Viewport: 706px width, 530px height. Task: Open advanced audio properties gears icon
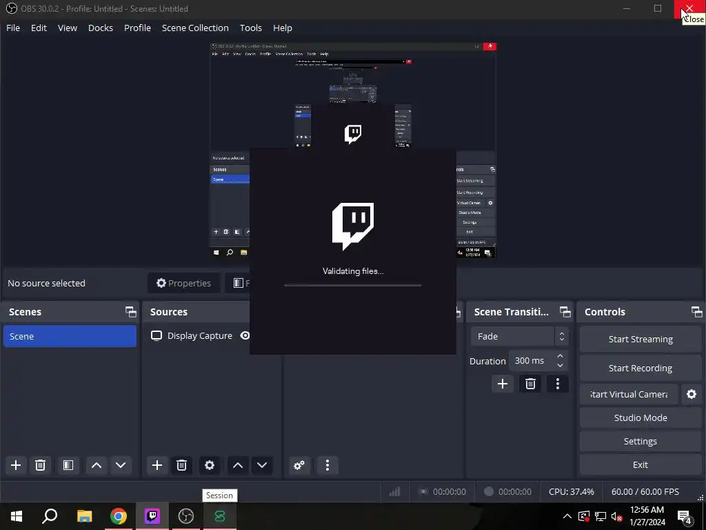[299, 465]
